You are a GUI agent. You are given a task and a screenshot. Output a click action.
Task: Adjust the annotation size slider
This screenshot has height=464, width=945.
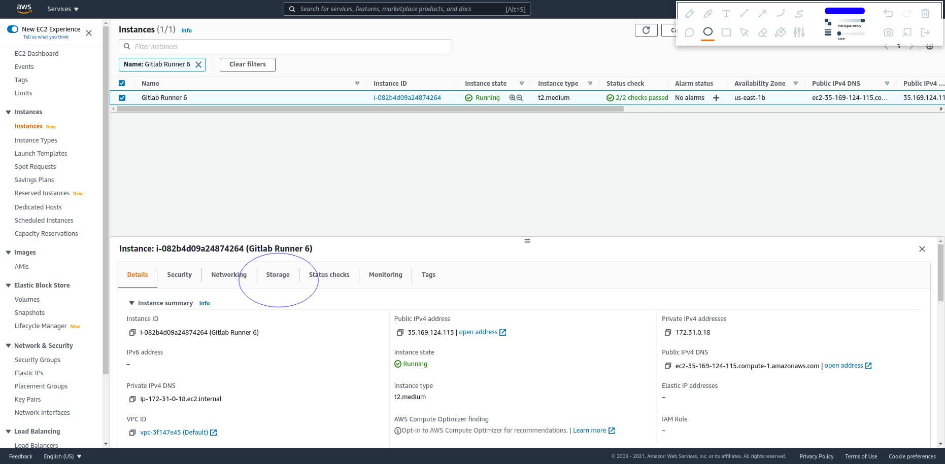[851, 33]
